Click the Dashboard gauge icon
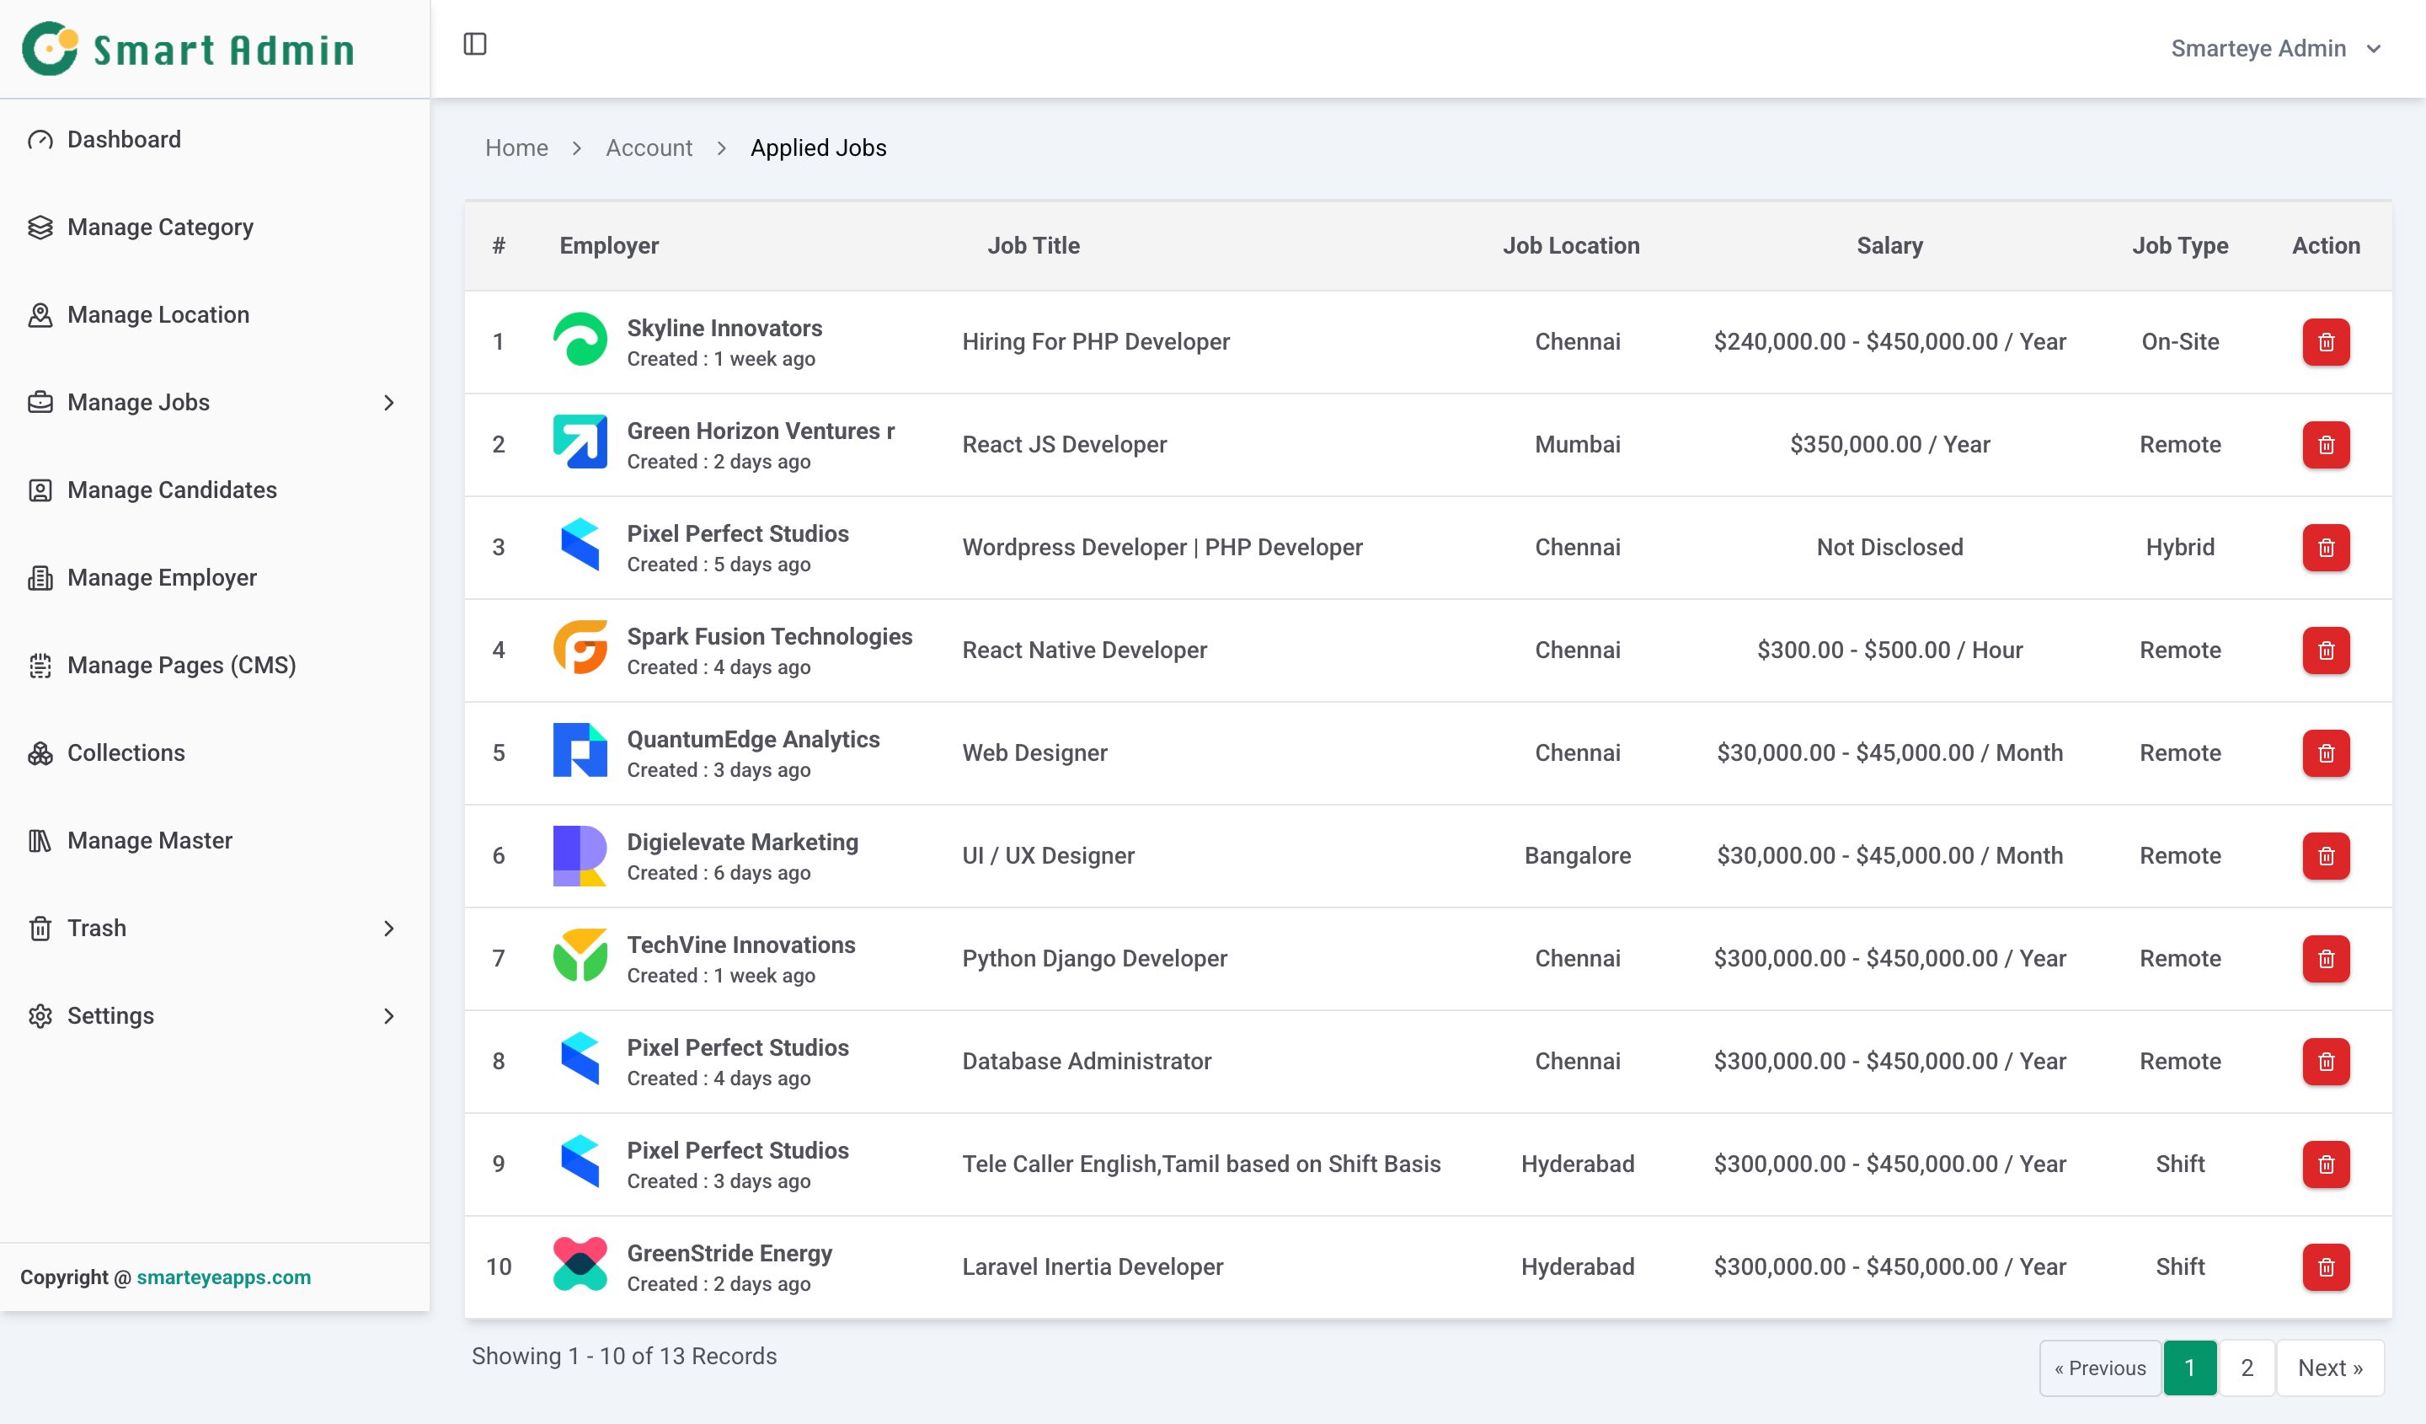Viewport: 2426px width, 1424px height. 40,141
